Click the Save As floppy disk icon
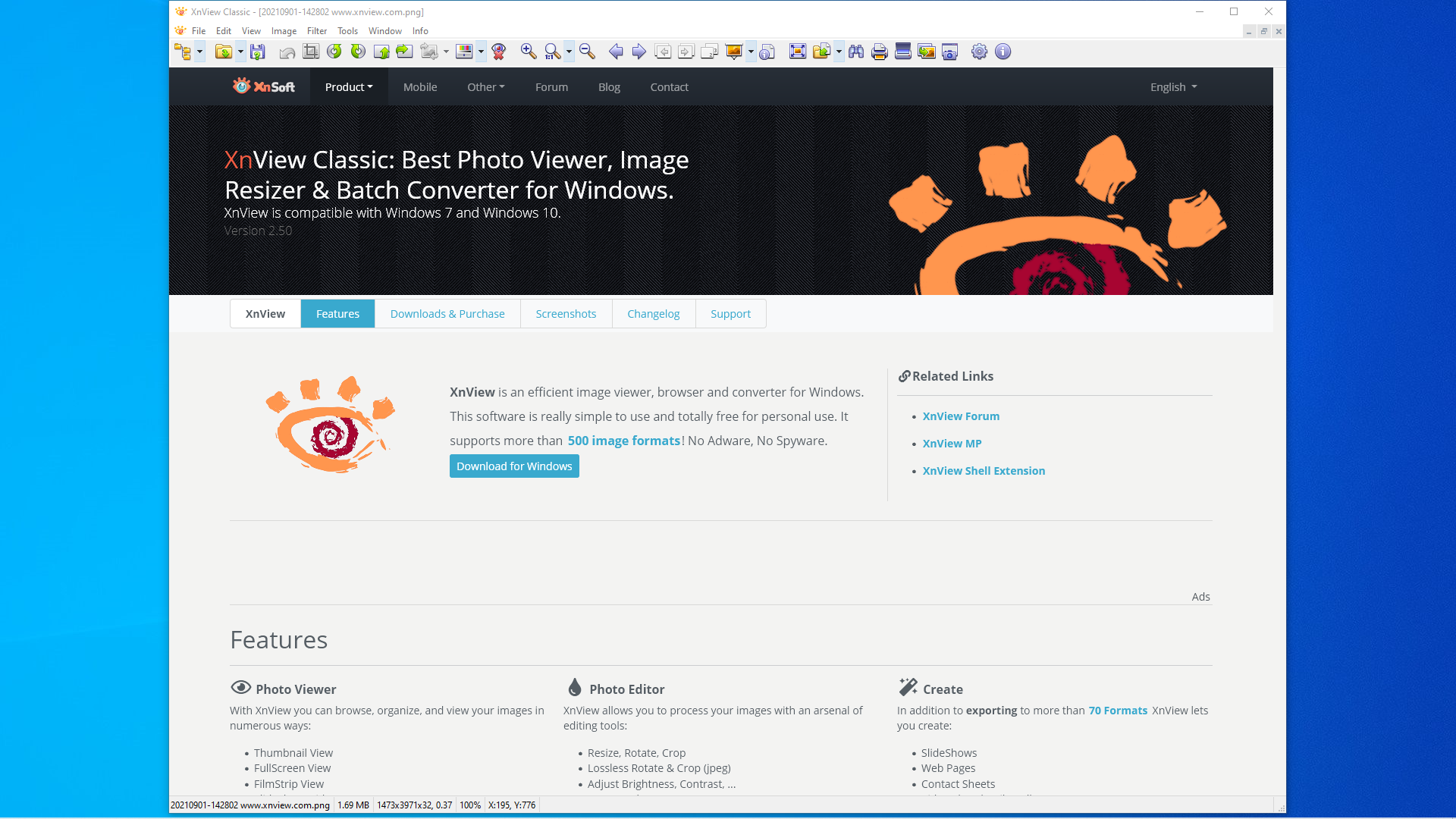1456x819 pixels. 258,52
